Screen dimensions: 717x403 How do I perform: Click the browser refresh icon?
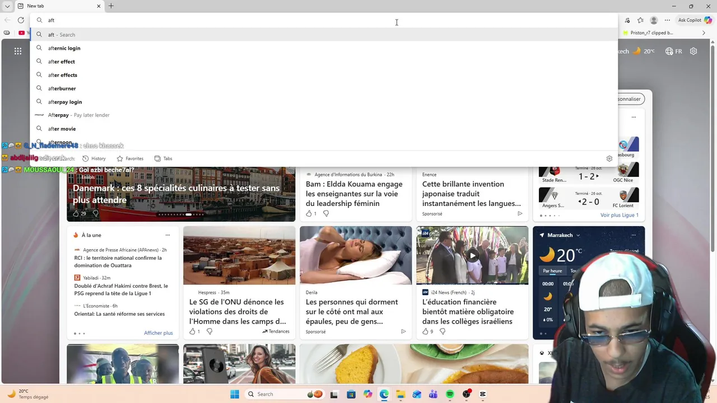click(x=21, y=20)
